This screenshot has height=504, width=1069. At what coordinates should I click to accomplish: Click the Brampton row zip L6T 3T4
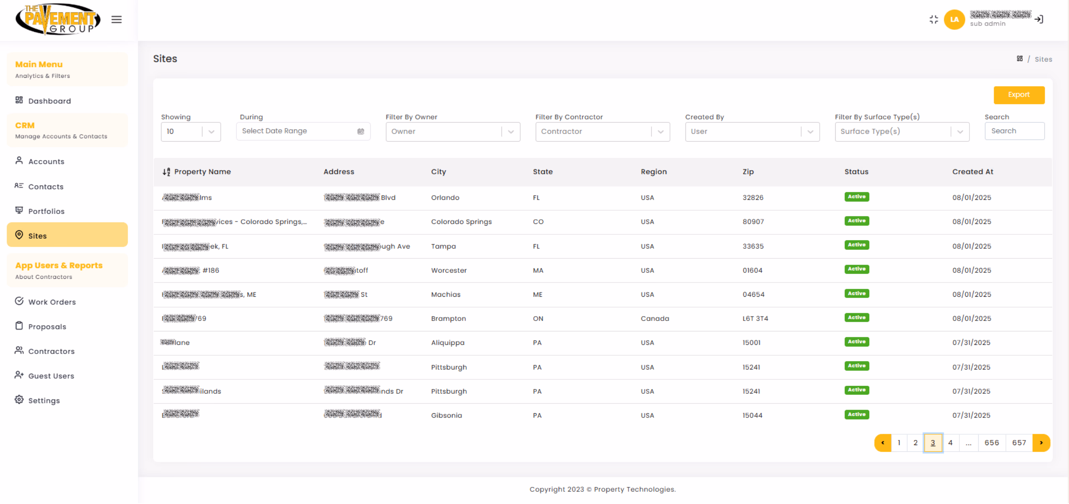[x=755, y=318]
